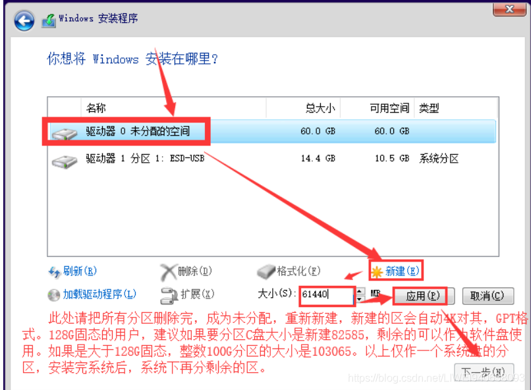Choose 删除(D) to delete partition
Viewport: 531px width, 390px height.
click(x=195, y=271)
